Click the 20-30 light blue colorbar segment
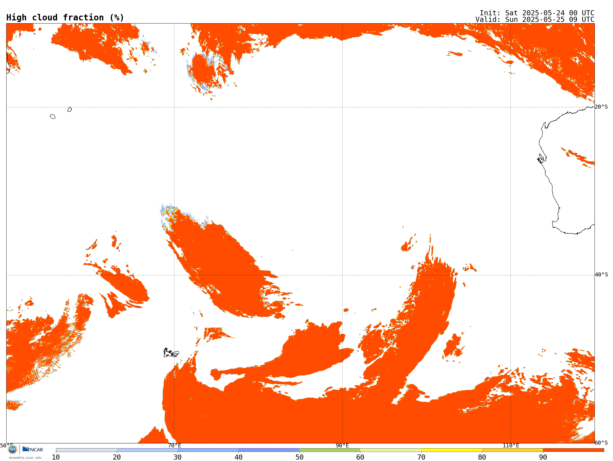The image size is (613, 461). [x=147, y=450]
